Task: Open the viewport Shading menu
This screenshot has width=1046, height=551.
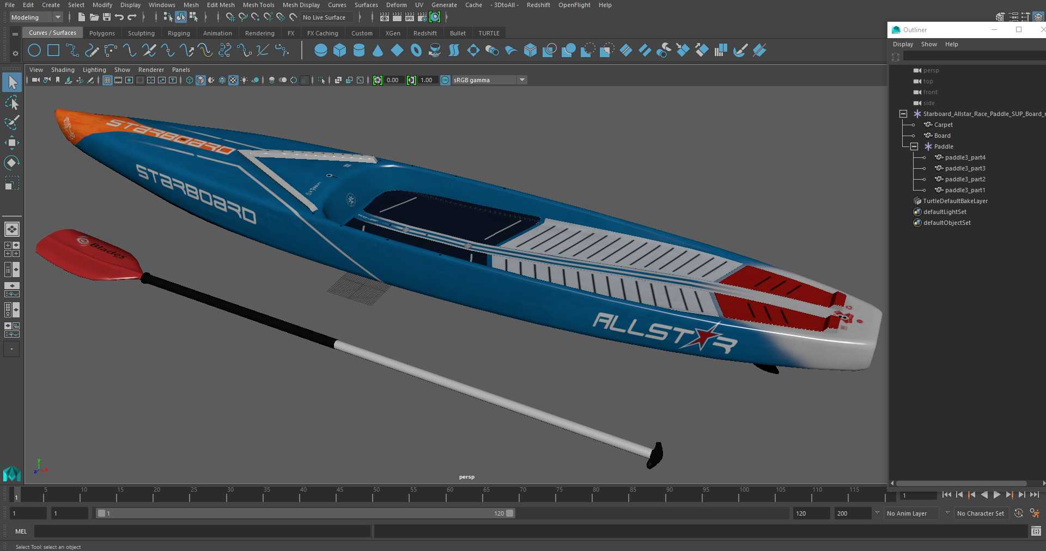Action: (63, 70)
